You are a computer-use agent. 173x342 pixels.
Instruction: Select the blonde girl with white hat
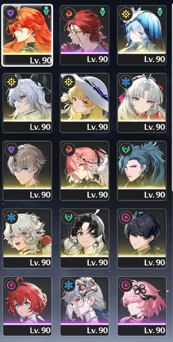(84, 103)
